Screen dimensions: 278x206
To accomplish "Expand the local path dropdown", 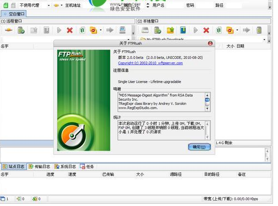I will coord(264,40).
